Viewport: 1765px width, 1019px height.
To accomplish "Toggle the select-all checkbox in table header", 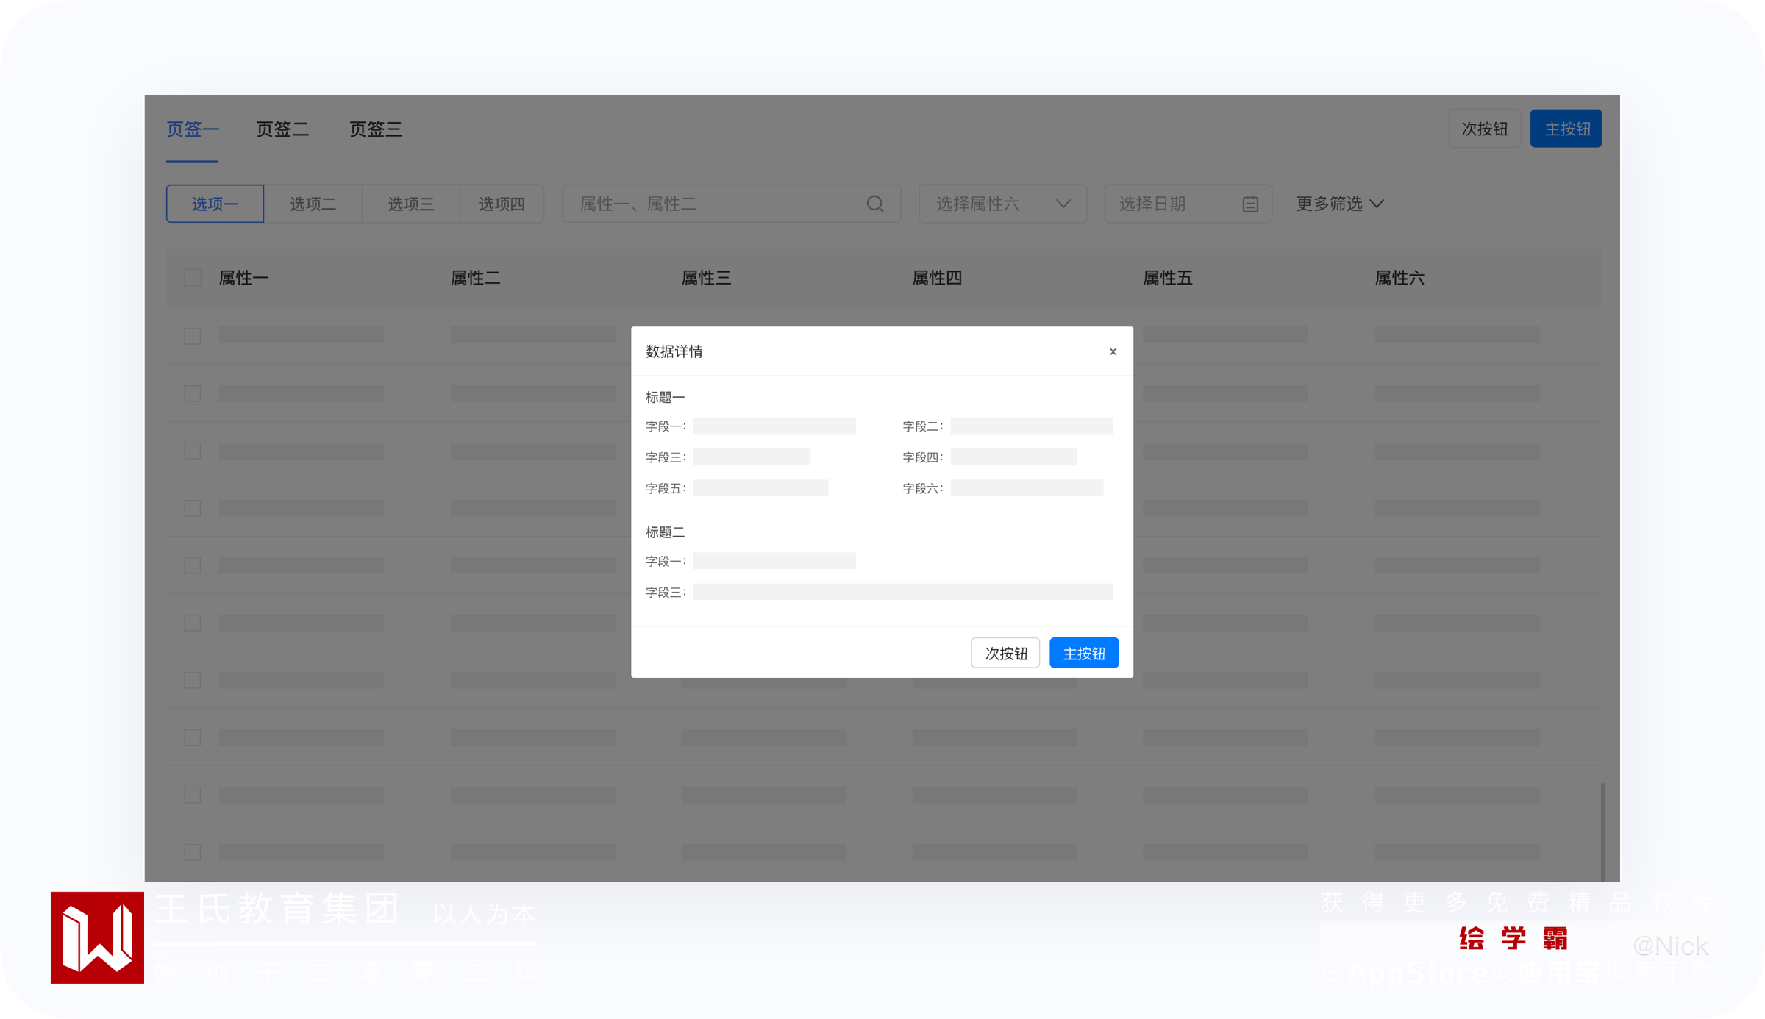I will click(x=192, y=278).
